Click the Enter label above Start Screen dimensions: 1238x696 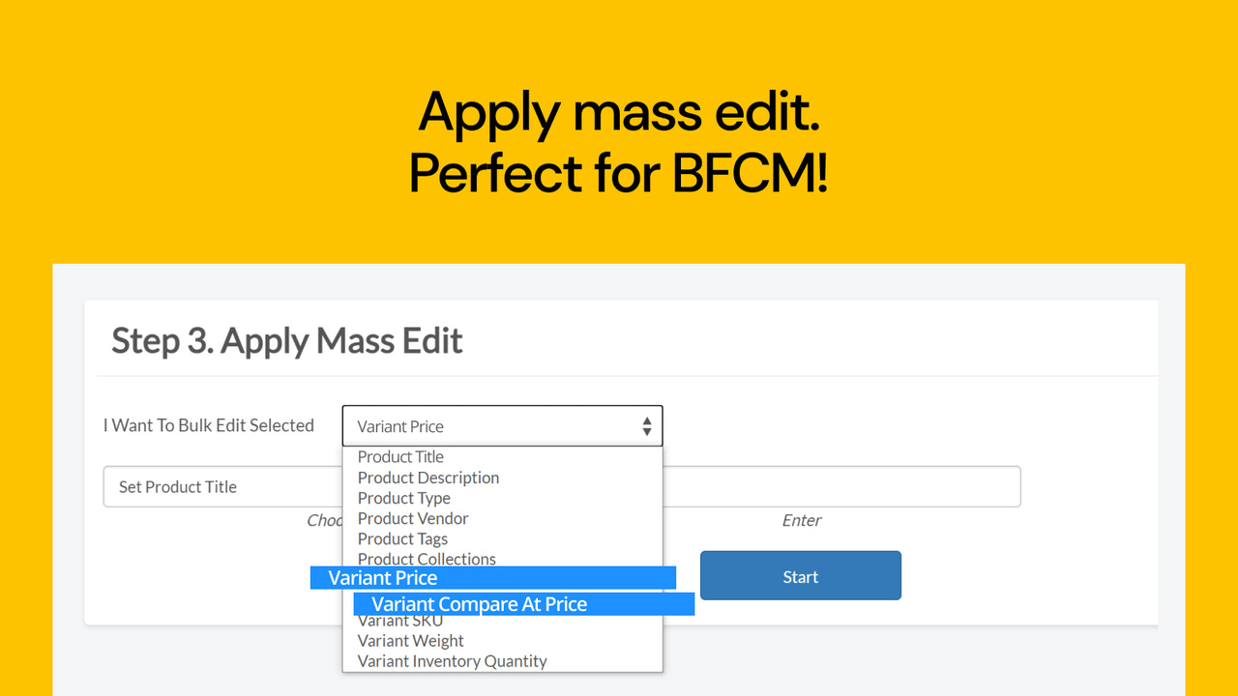coord(801,520)
